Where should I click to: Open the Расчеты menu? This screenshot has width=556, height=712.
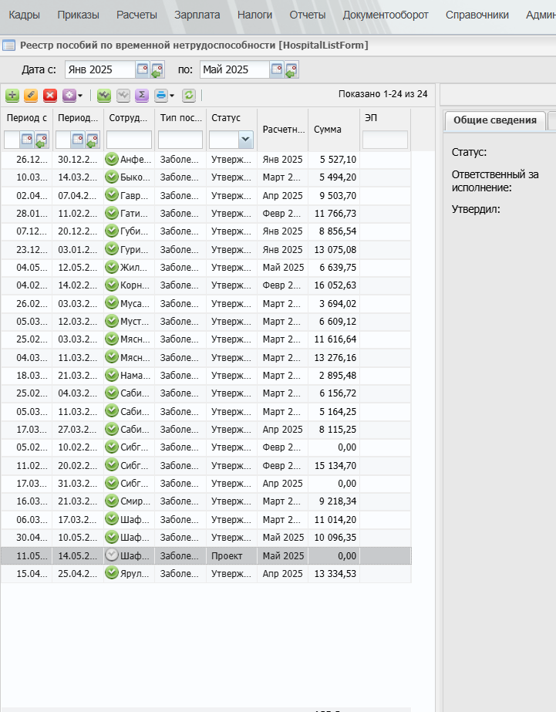point(136,15)
